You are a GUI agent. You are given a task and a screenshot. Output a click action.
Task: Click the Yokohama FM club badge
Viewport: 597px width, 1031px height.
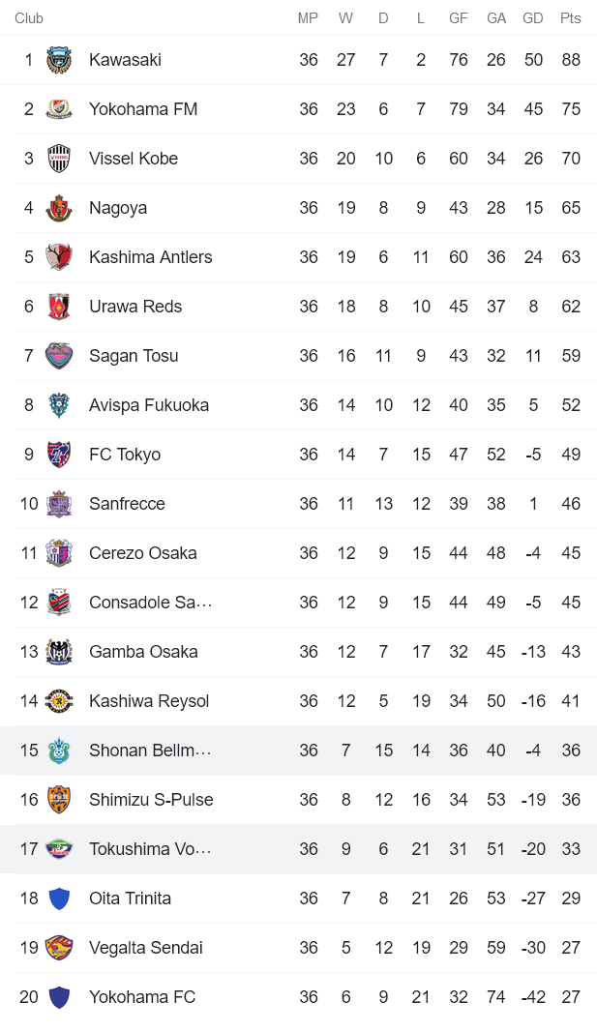tap(60, 108)
